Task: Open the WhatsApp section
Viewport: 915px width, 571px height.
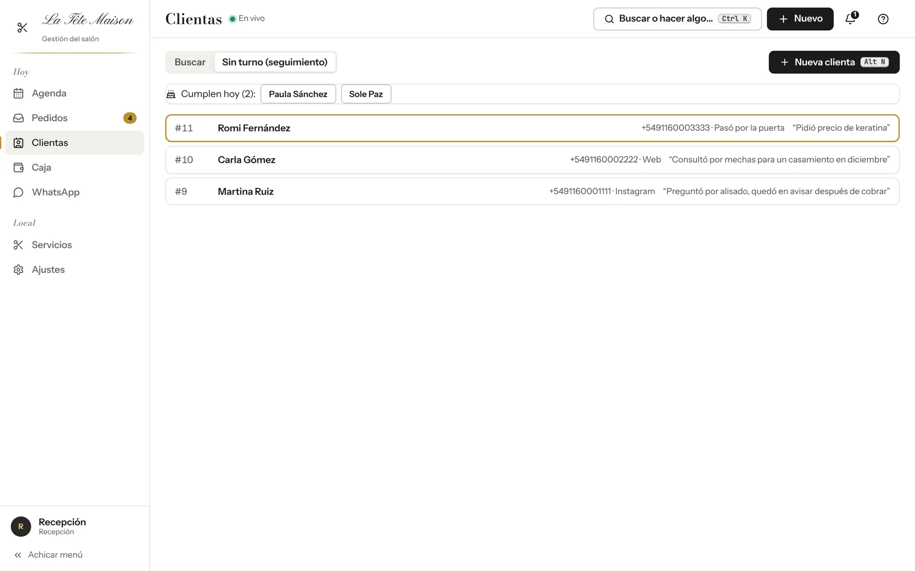Action: [74, 192]
